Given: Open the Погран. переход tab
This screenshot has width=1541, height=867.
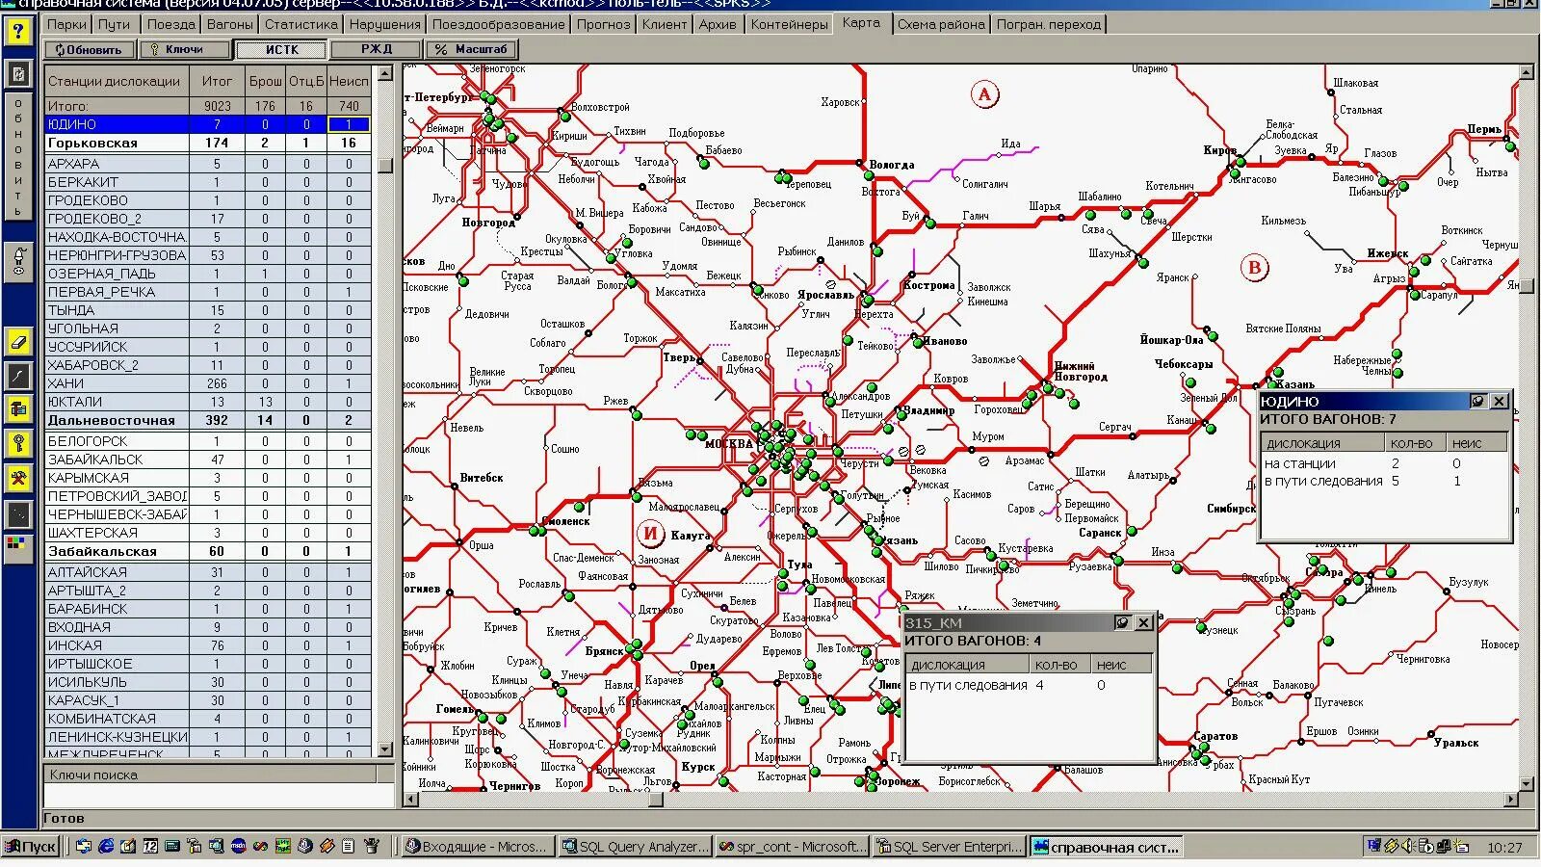Looking at the screenshot, I should tap(1049, 24).
